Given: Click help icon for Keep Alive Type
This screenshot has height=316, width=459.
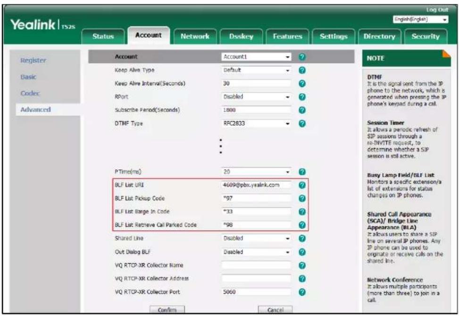Looking at the screenshot, I should [302, 70].
